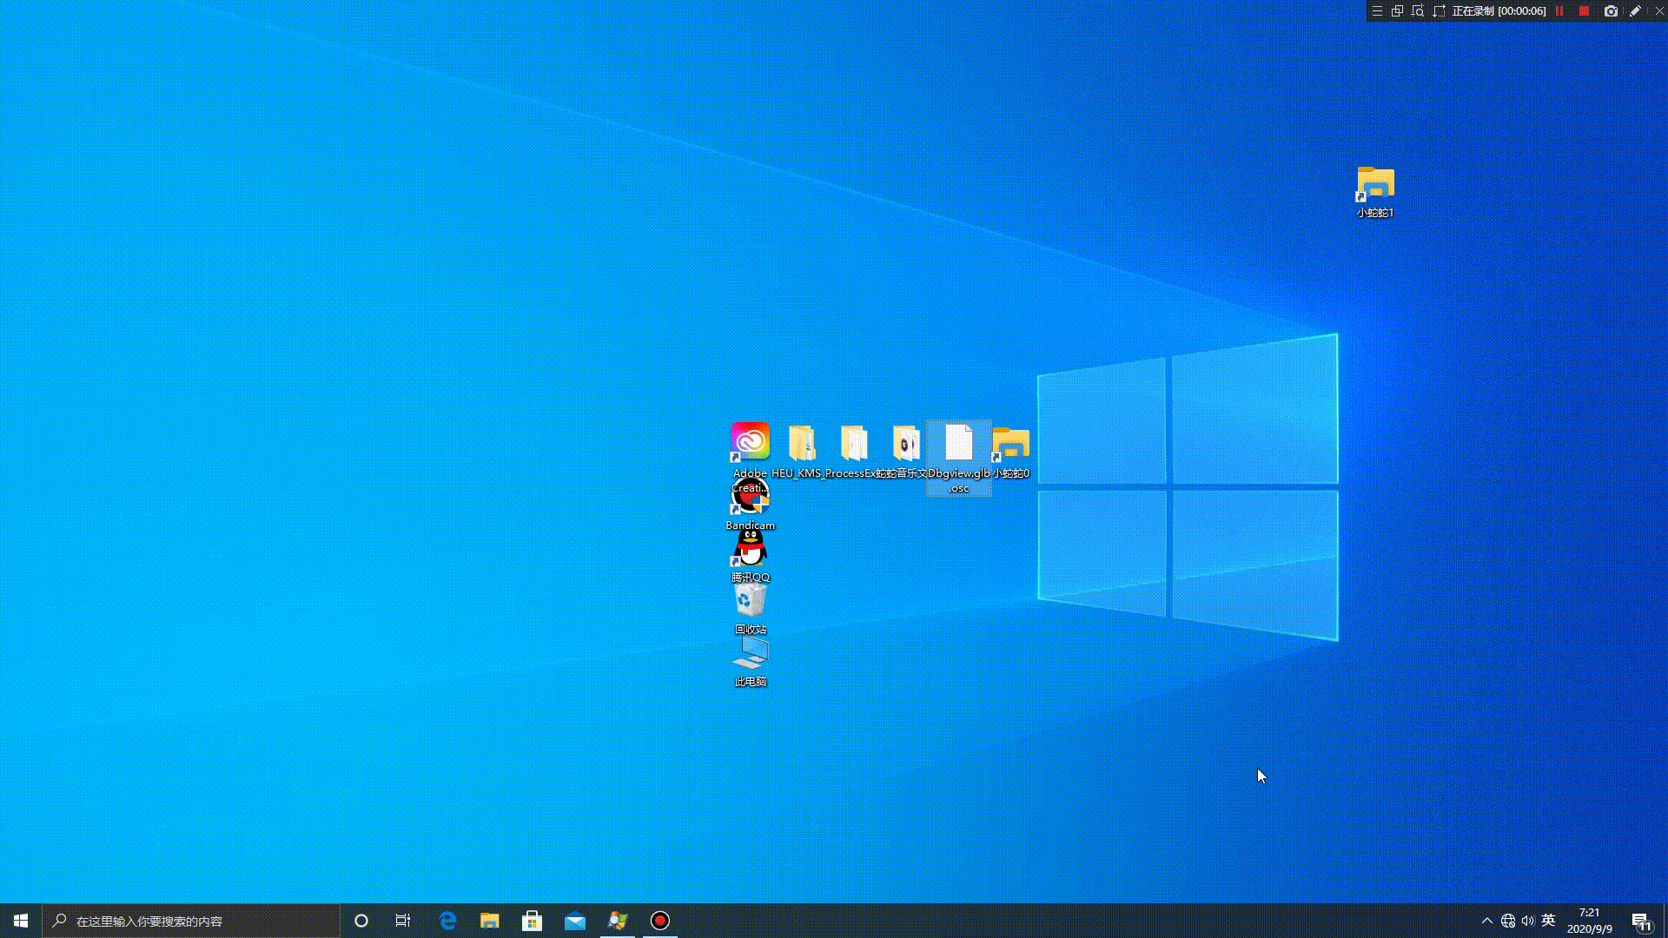The height and width of the screenshot is (938, 1668).
Task: Select the HEU_KMS folder icon
Action: (x=802, y=444)
